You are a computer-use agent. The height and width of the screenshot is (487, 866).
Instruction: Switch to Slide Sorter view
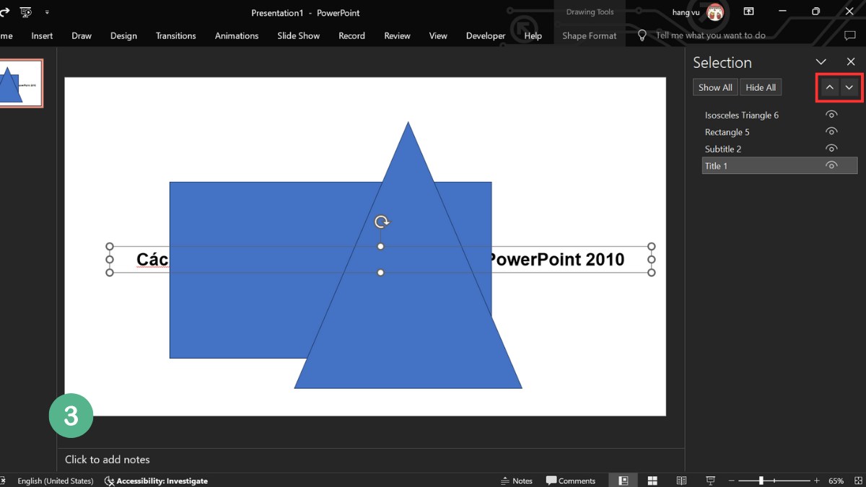click(652, 481)
